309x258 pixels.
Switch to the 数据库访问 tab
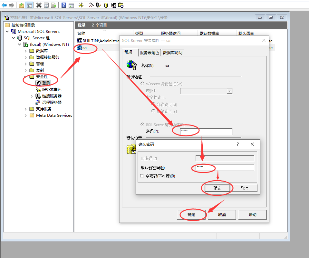pyautogui.click(x=173, y=53)
